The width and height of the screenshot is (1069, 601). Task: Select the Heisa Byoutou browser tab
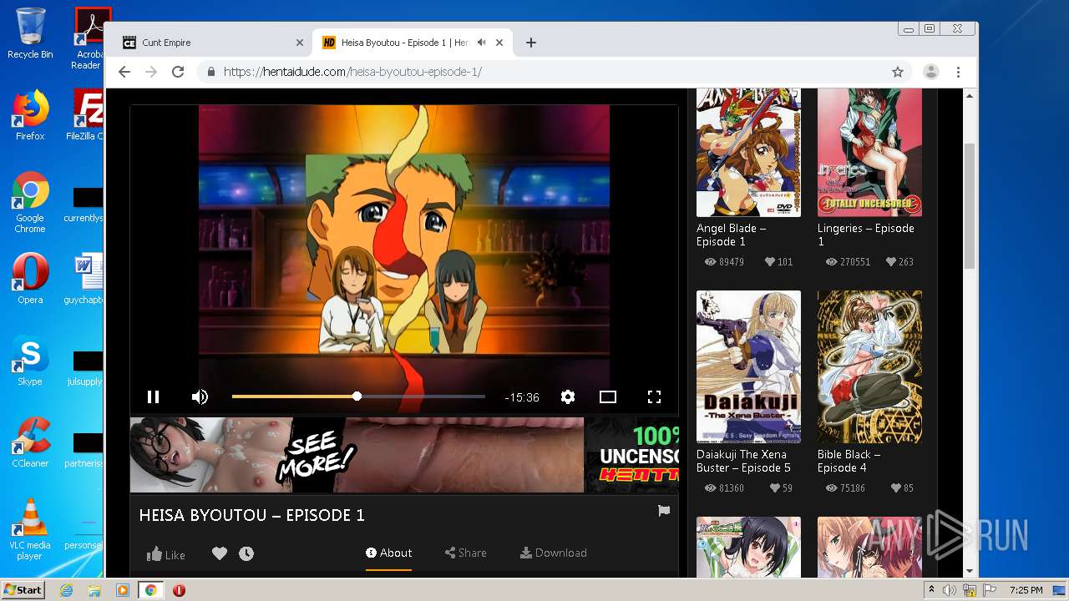click(405, 43)
